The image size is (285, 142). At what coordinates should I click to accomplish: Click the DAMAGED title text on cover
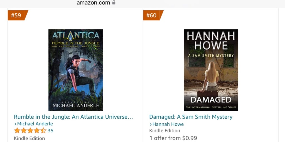(x=211, y=100)
